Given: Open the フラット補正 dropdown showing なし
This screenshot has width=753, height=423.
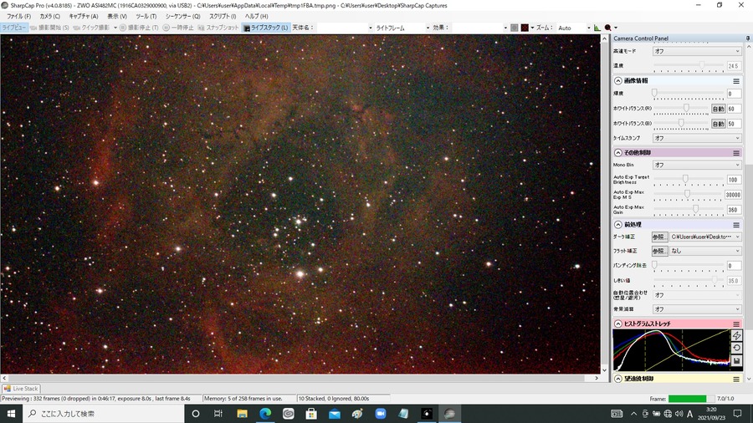Looking at the screenshot, I should pyautogui.click(x=705, y=251).
